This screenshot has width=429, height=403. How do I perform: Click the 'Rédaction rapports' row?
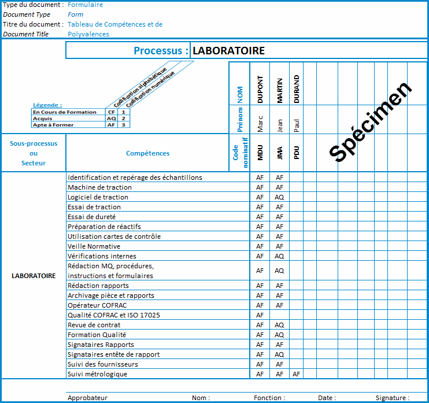[x=158, y=286]
